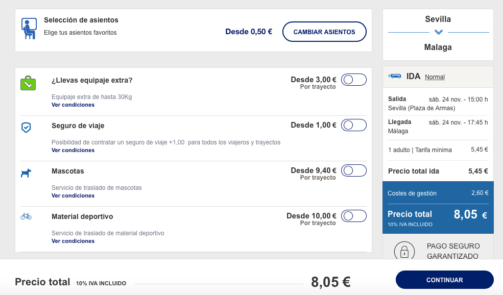This screenshot has height=295, width=503.
Task: Click the travel insurance shield icon
Action: click(x=26, y=127)
